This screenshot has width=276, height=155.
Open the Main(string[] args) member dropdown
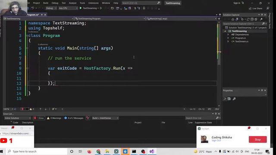[182, 19]
